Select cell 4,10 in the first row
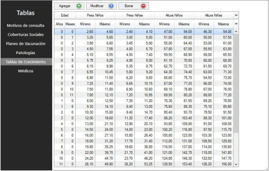The image size is (269, 171). (x=144, y=32)
